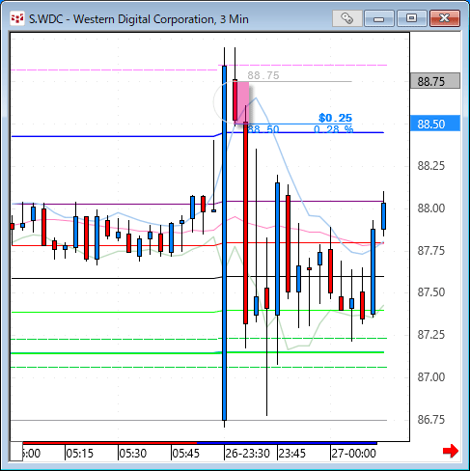Click the 23:45 time axis label
This screenshot has width=470, height=471.
tap(291, 454)
